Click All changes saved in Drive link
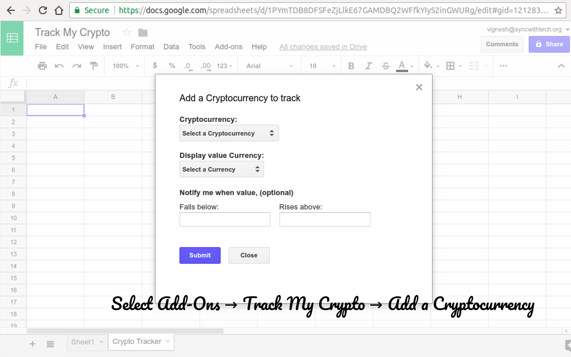 pyautogui.click(x=323, y=47)
